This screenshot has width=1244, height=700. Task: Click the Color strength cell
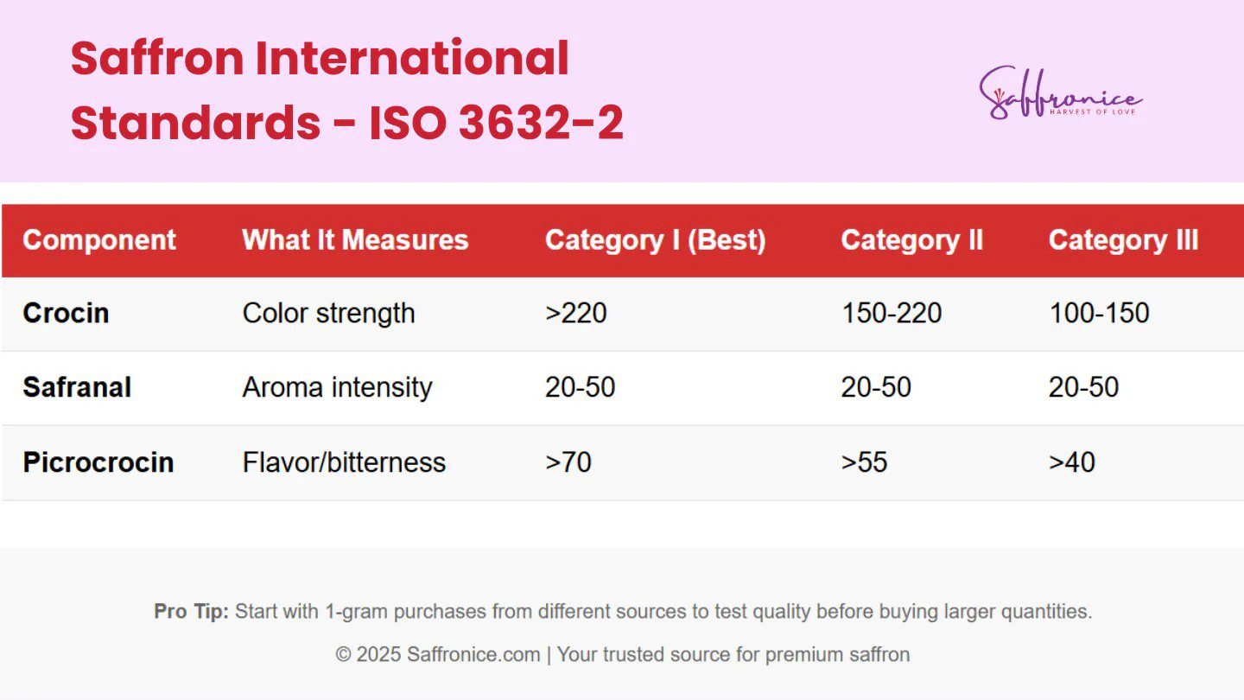(x=328, y=313)
